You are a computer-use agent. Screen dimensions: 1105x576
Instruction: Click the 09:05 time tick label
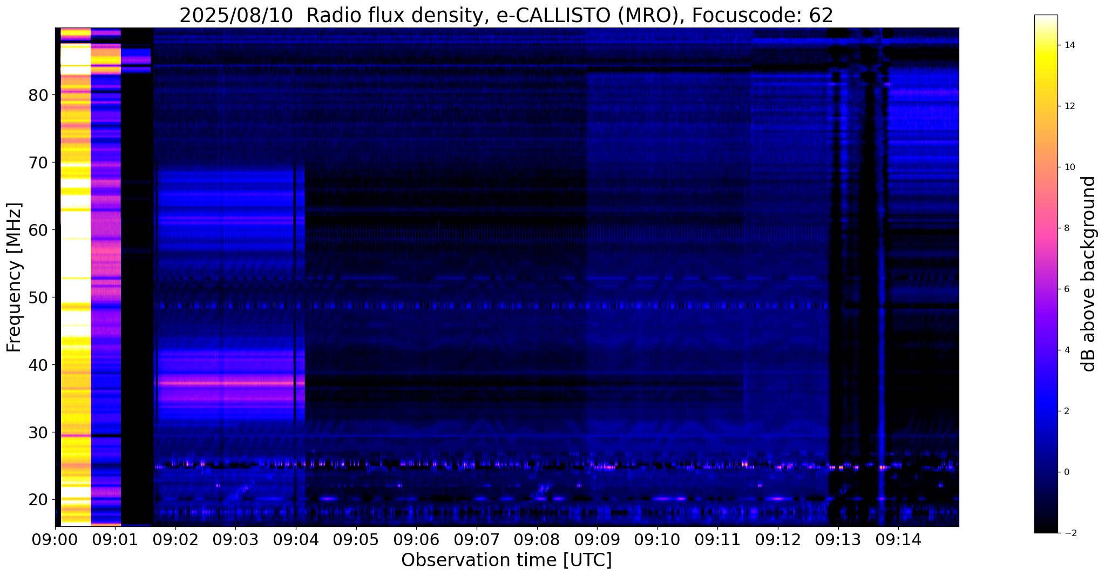356,540
